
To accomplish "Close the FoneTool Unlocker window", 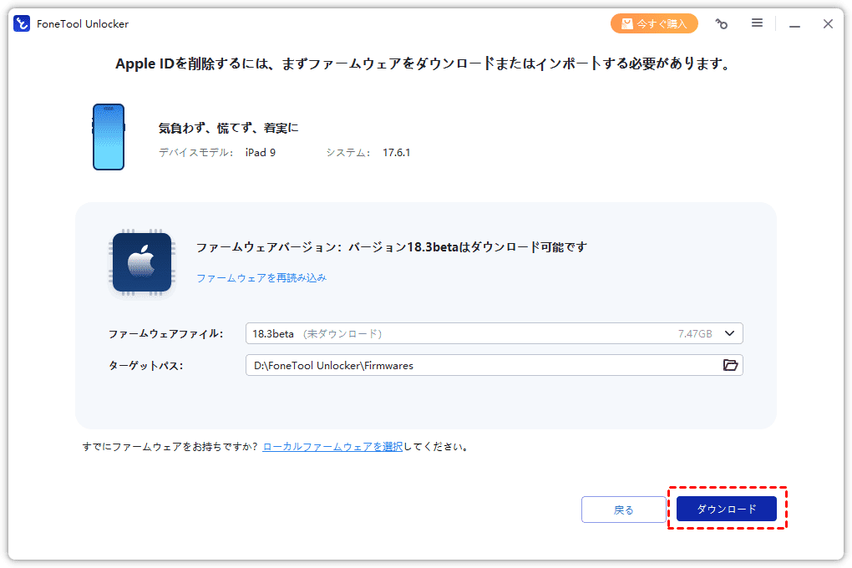I will tap(828, 24).
